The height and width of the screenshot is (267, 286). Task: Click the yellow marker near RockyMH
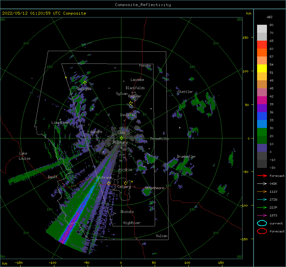pos(85,83)
